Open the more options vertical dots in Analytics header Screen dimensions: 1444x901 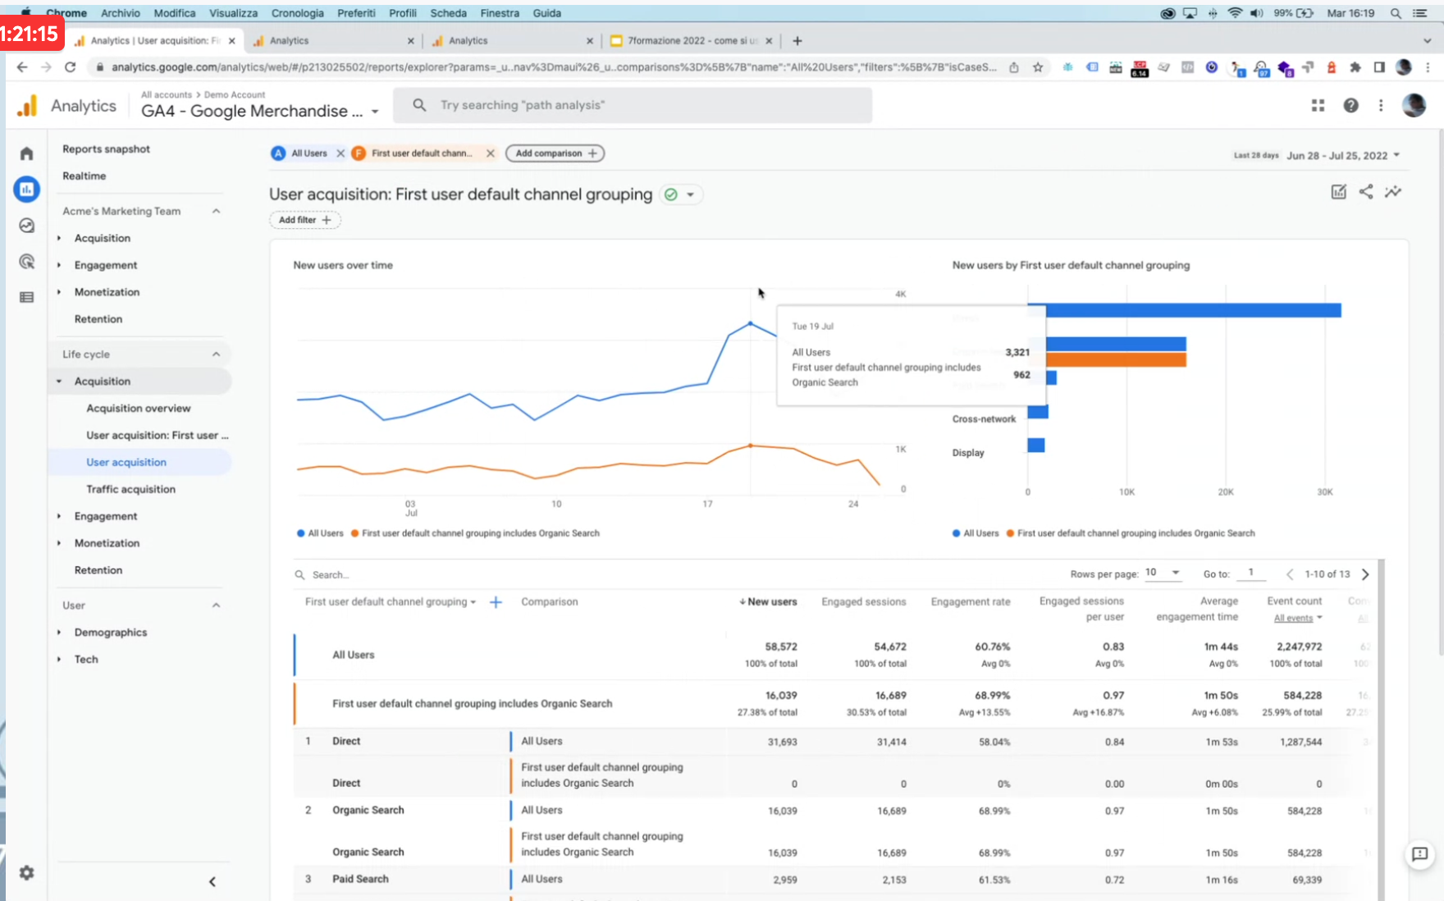1381,105
